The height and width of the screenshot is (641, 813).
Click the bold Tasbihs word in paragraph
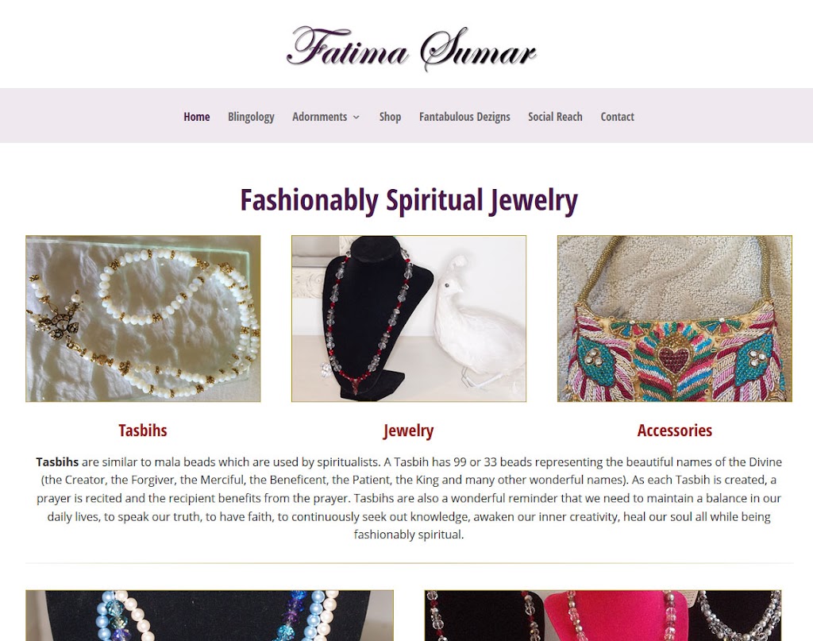coord(57,461)
